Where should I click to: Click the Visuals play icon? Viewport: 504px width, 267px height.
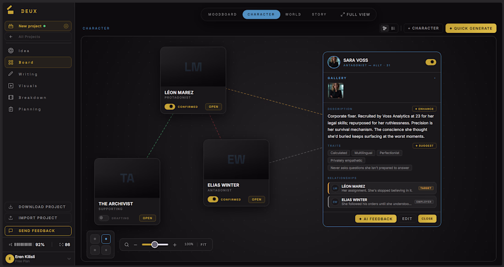11,86
